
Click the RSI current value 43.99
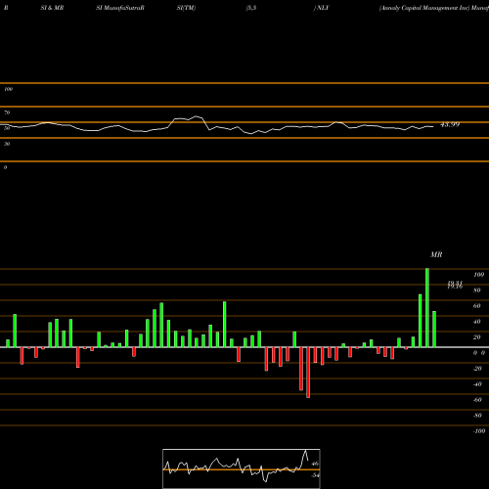tap(450, 124)
